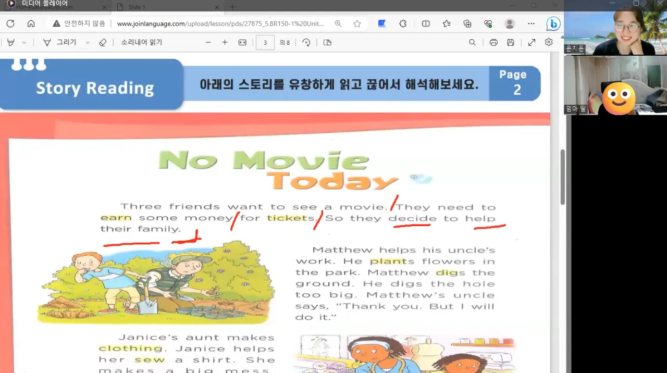Expand the 그리기 pen options dropdown
The width and height of the screenshot is (667, 373).
tap(88, 43)
